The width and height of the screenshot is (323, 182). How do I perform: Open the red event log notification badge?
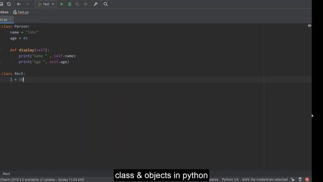[307, 179]
